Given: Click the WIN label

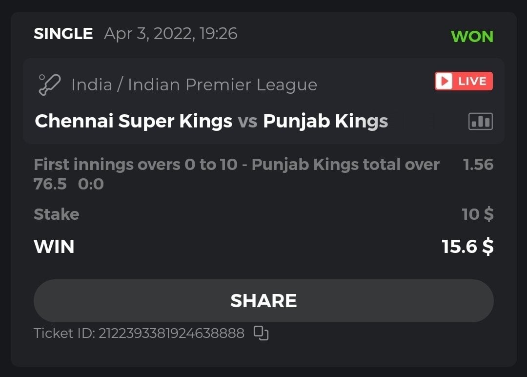Looking at the screenshot, I should pos(54,247).
